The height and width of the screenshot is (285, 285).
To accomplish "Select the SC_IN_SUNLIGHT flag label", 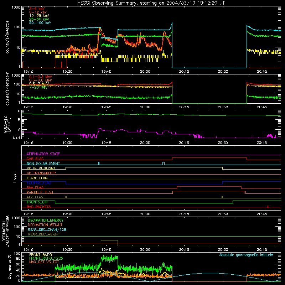I will click(41, 168).
